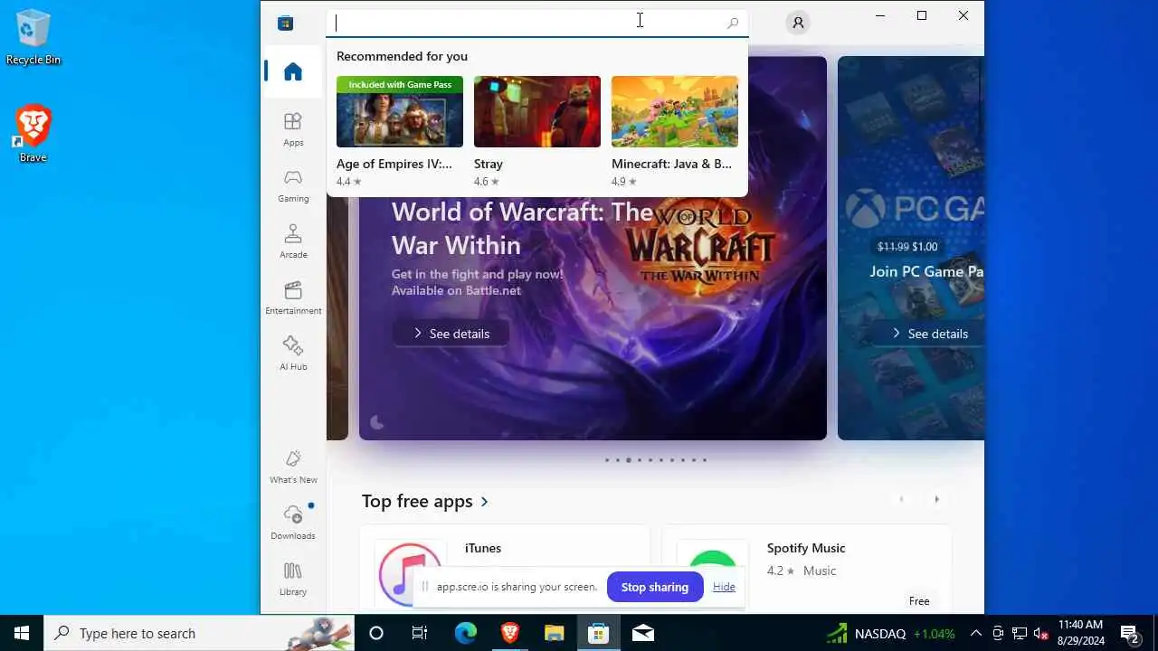This screenshot has height=651, width=1158.
Task: Click the network tray icon
Action: (x=1020, y=633)
